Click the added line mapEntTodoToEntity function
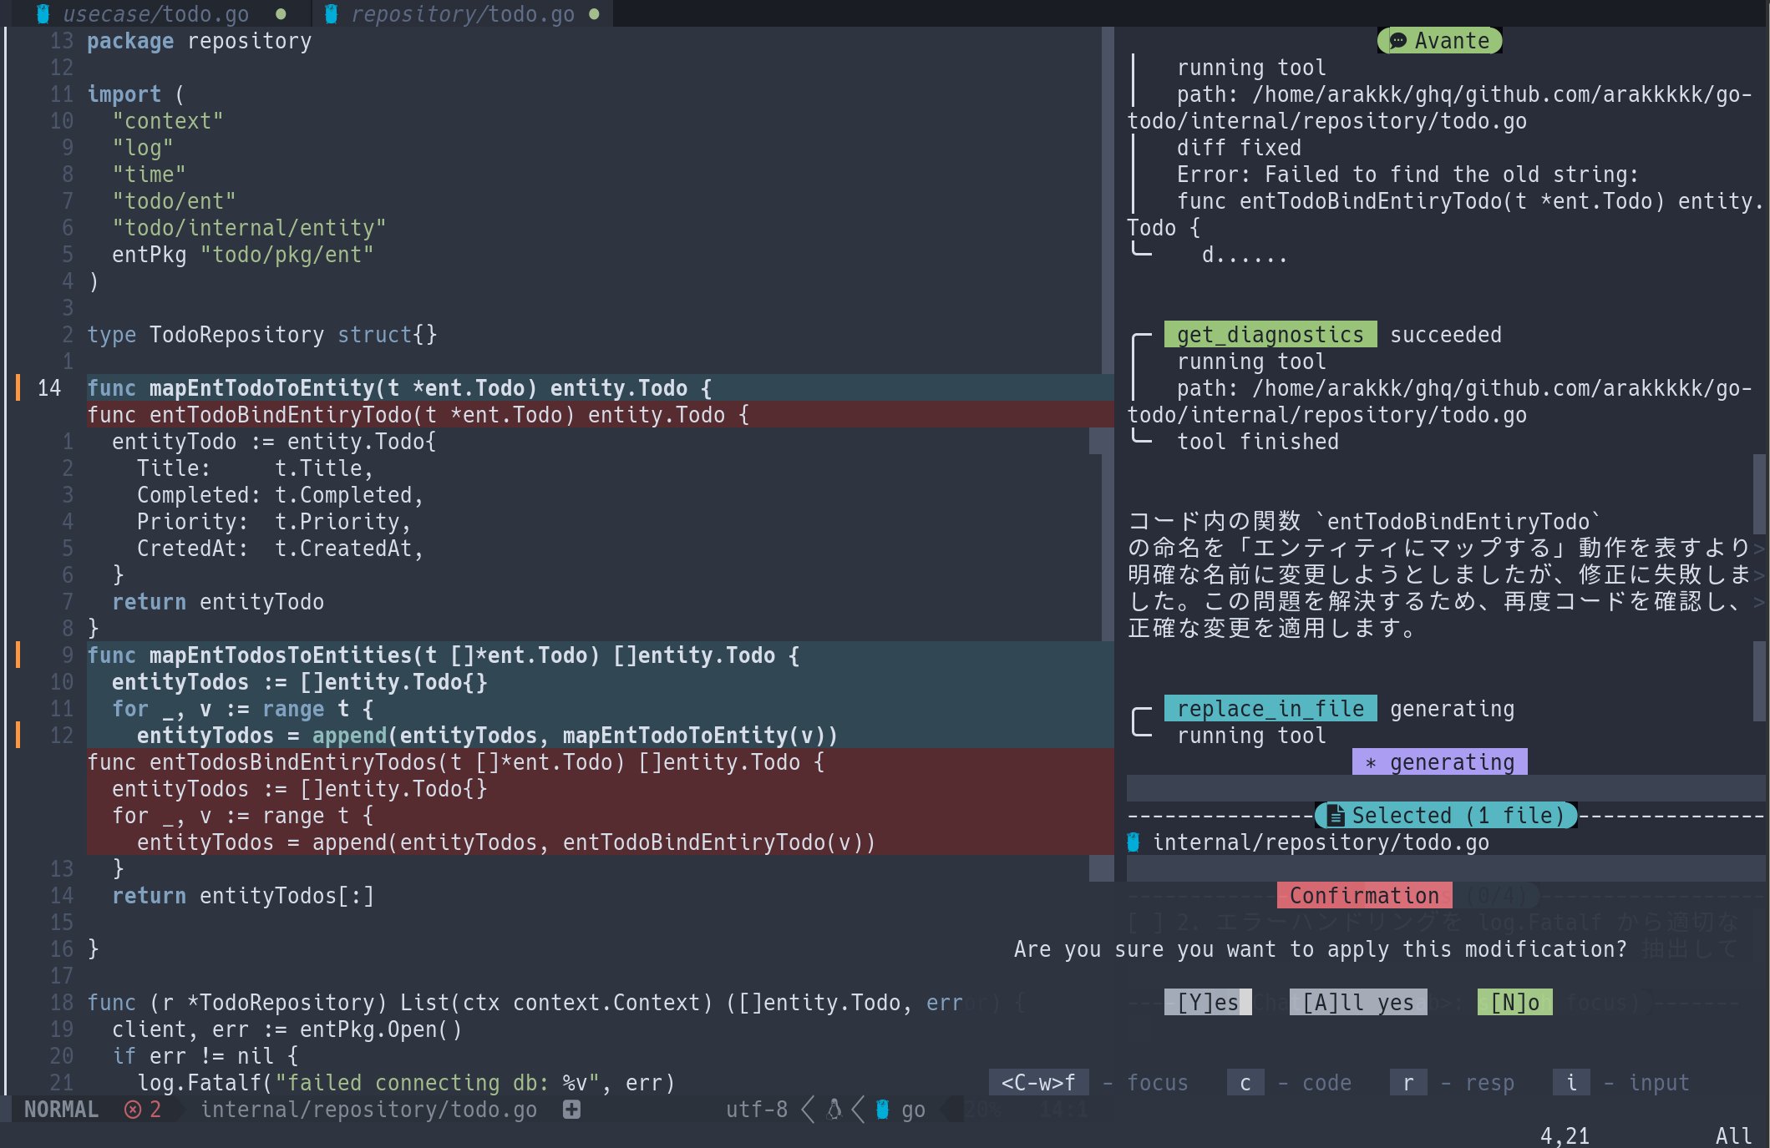 (600, 388)
